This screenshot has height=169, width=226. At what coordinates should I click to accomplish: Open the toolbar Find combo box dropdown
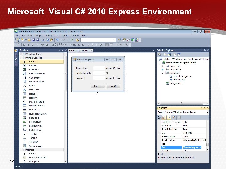tap(115, 40)
